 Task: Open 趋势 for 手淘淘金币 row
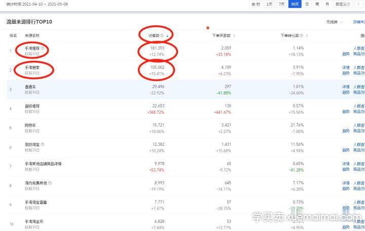pos(346,227)
